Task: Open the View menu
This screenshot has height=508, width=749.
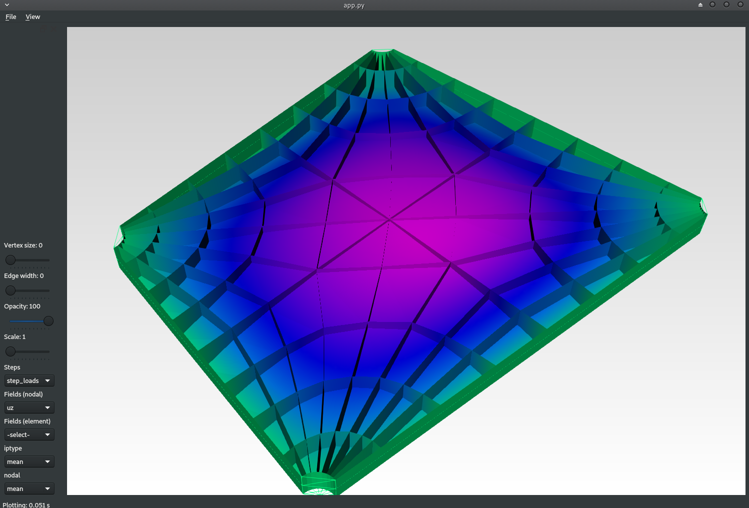Action: [x=33, y=17]
